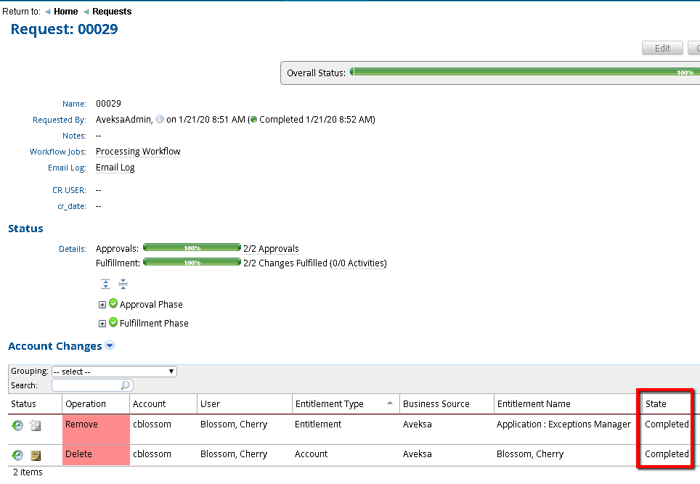The height and width of the screenshot is (484, 700).
Task: Open the Email Log link
Action: (115, 167)
